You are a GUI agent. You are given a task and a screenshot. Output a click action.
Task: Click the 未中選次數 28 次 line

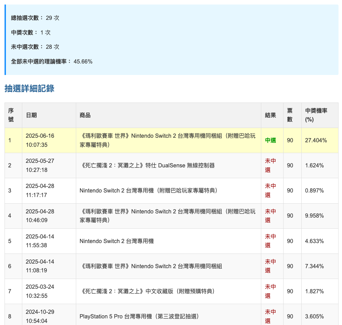[x=35, y=47]
